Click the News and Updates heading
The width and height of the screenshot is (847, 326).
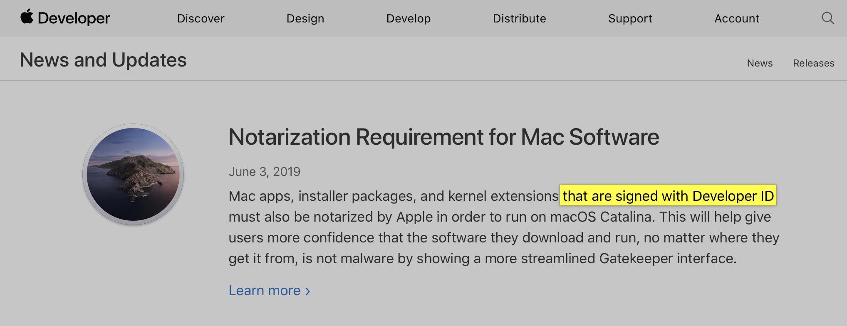(x=103, y=60)
